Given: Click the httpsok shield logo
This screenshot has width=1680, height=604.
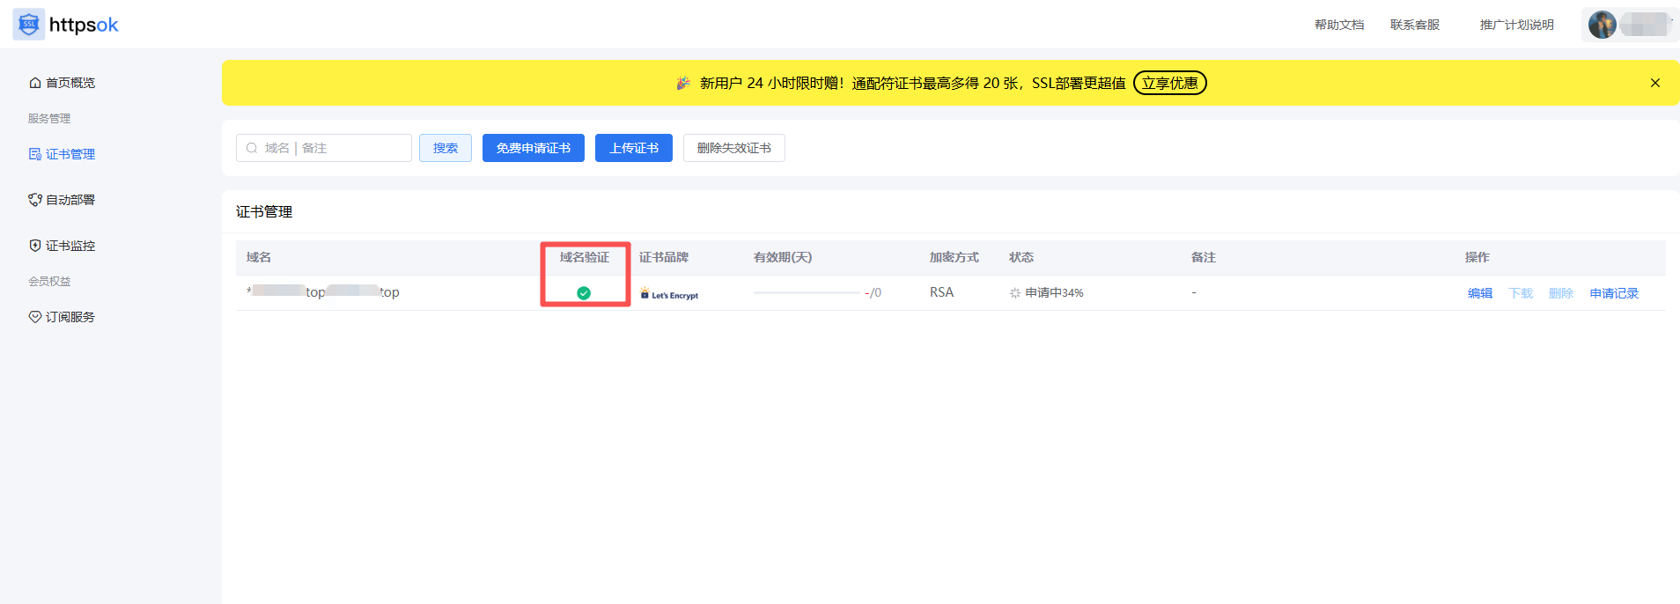Looking at the screenshot, I should (29, 25).
